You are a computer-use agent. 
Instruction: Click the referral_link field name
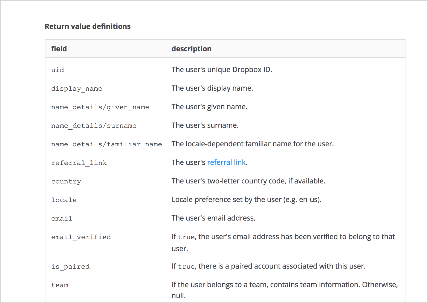point(79,163)
